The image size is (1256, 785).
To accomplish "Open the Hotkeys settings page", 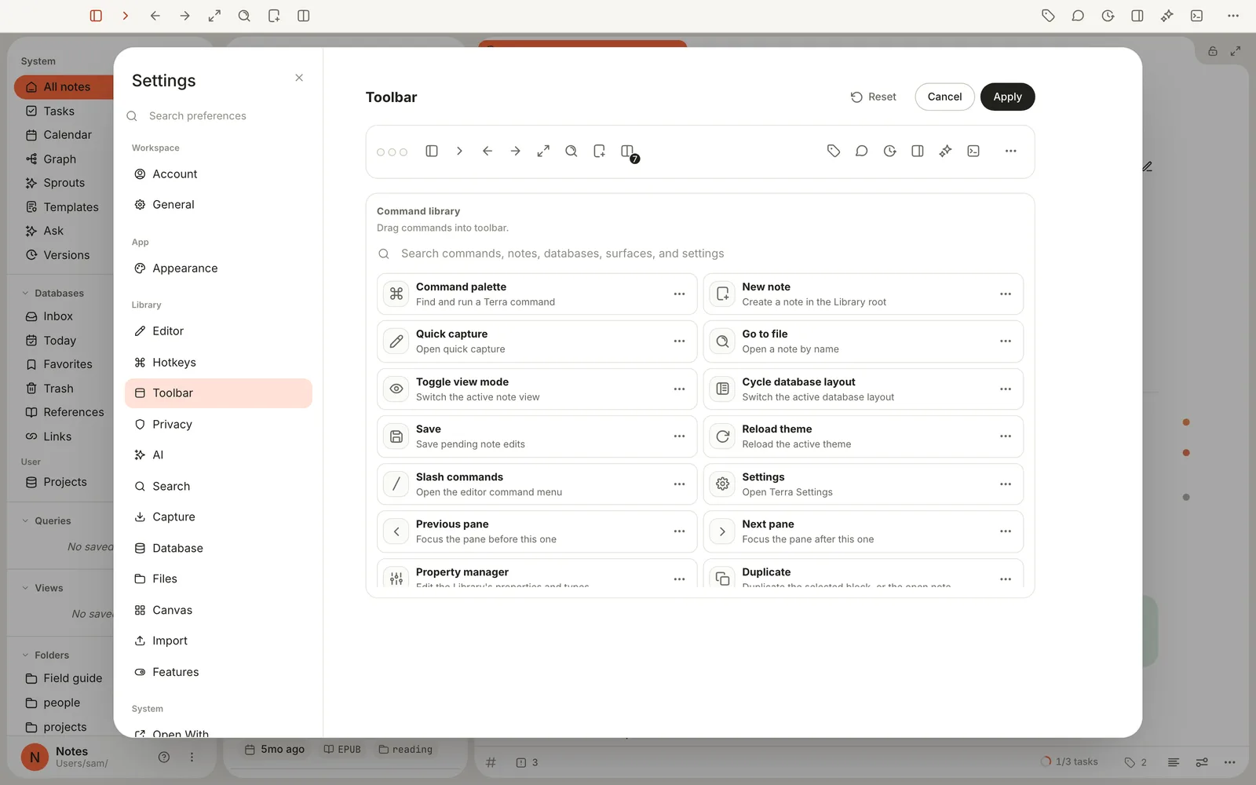I will [x=218, y=362].
